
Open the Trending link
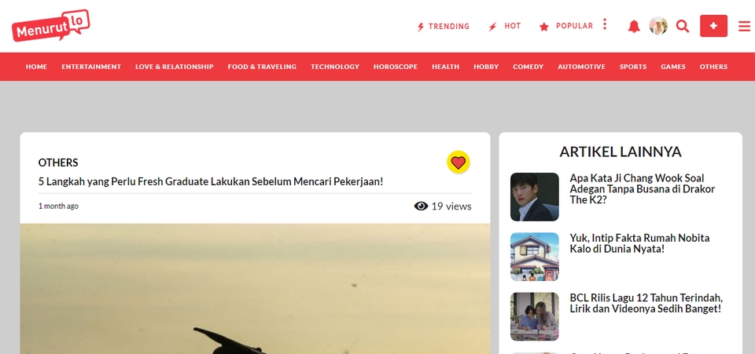[443, 27]
